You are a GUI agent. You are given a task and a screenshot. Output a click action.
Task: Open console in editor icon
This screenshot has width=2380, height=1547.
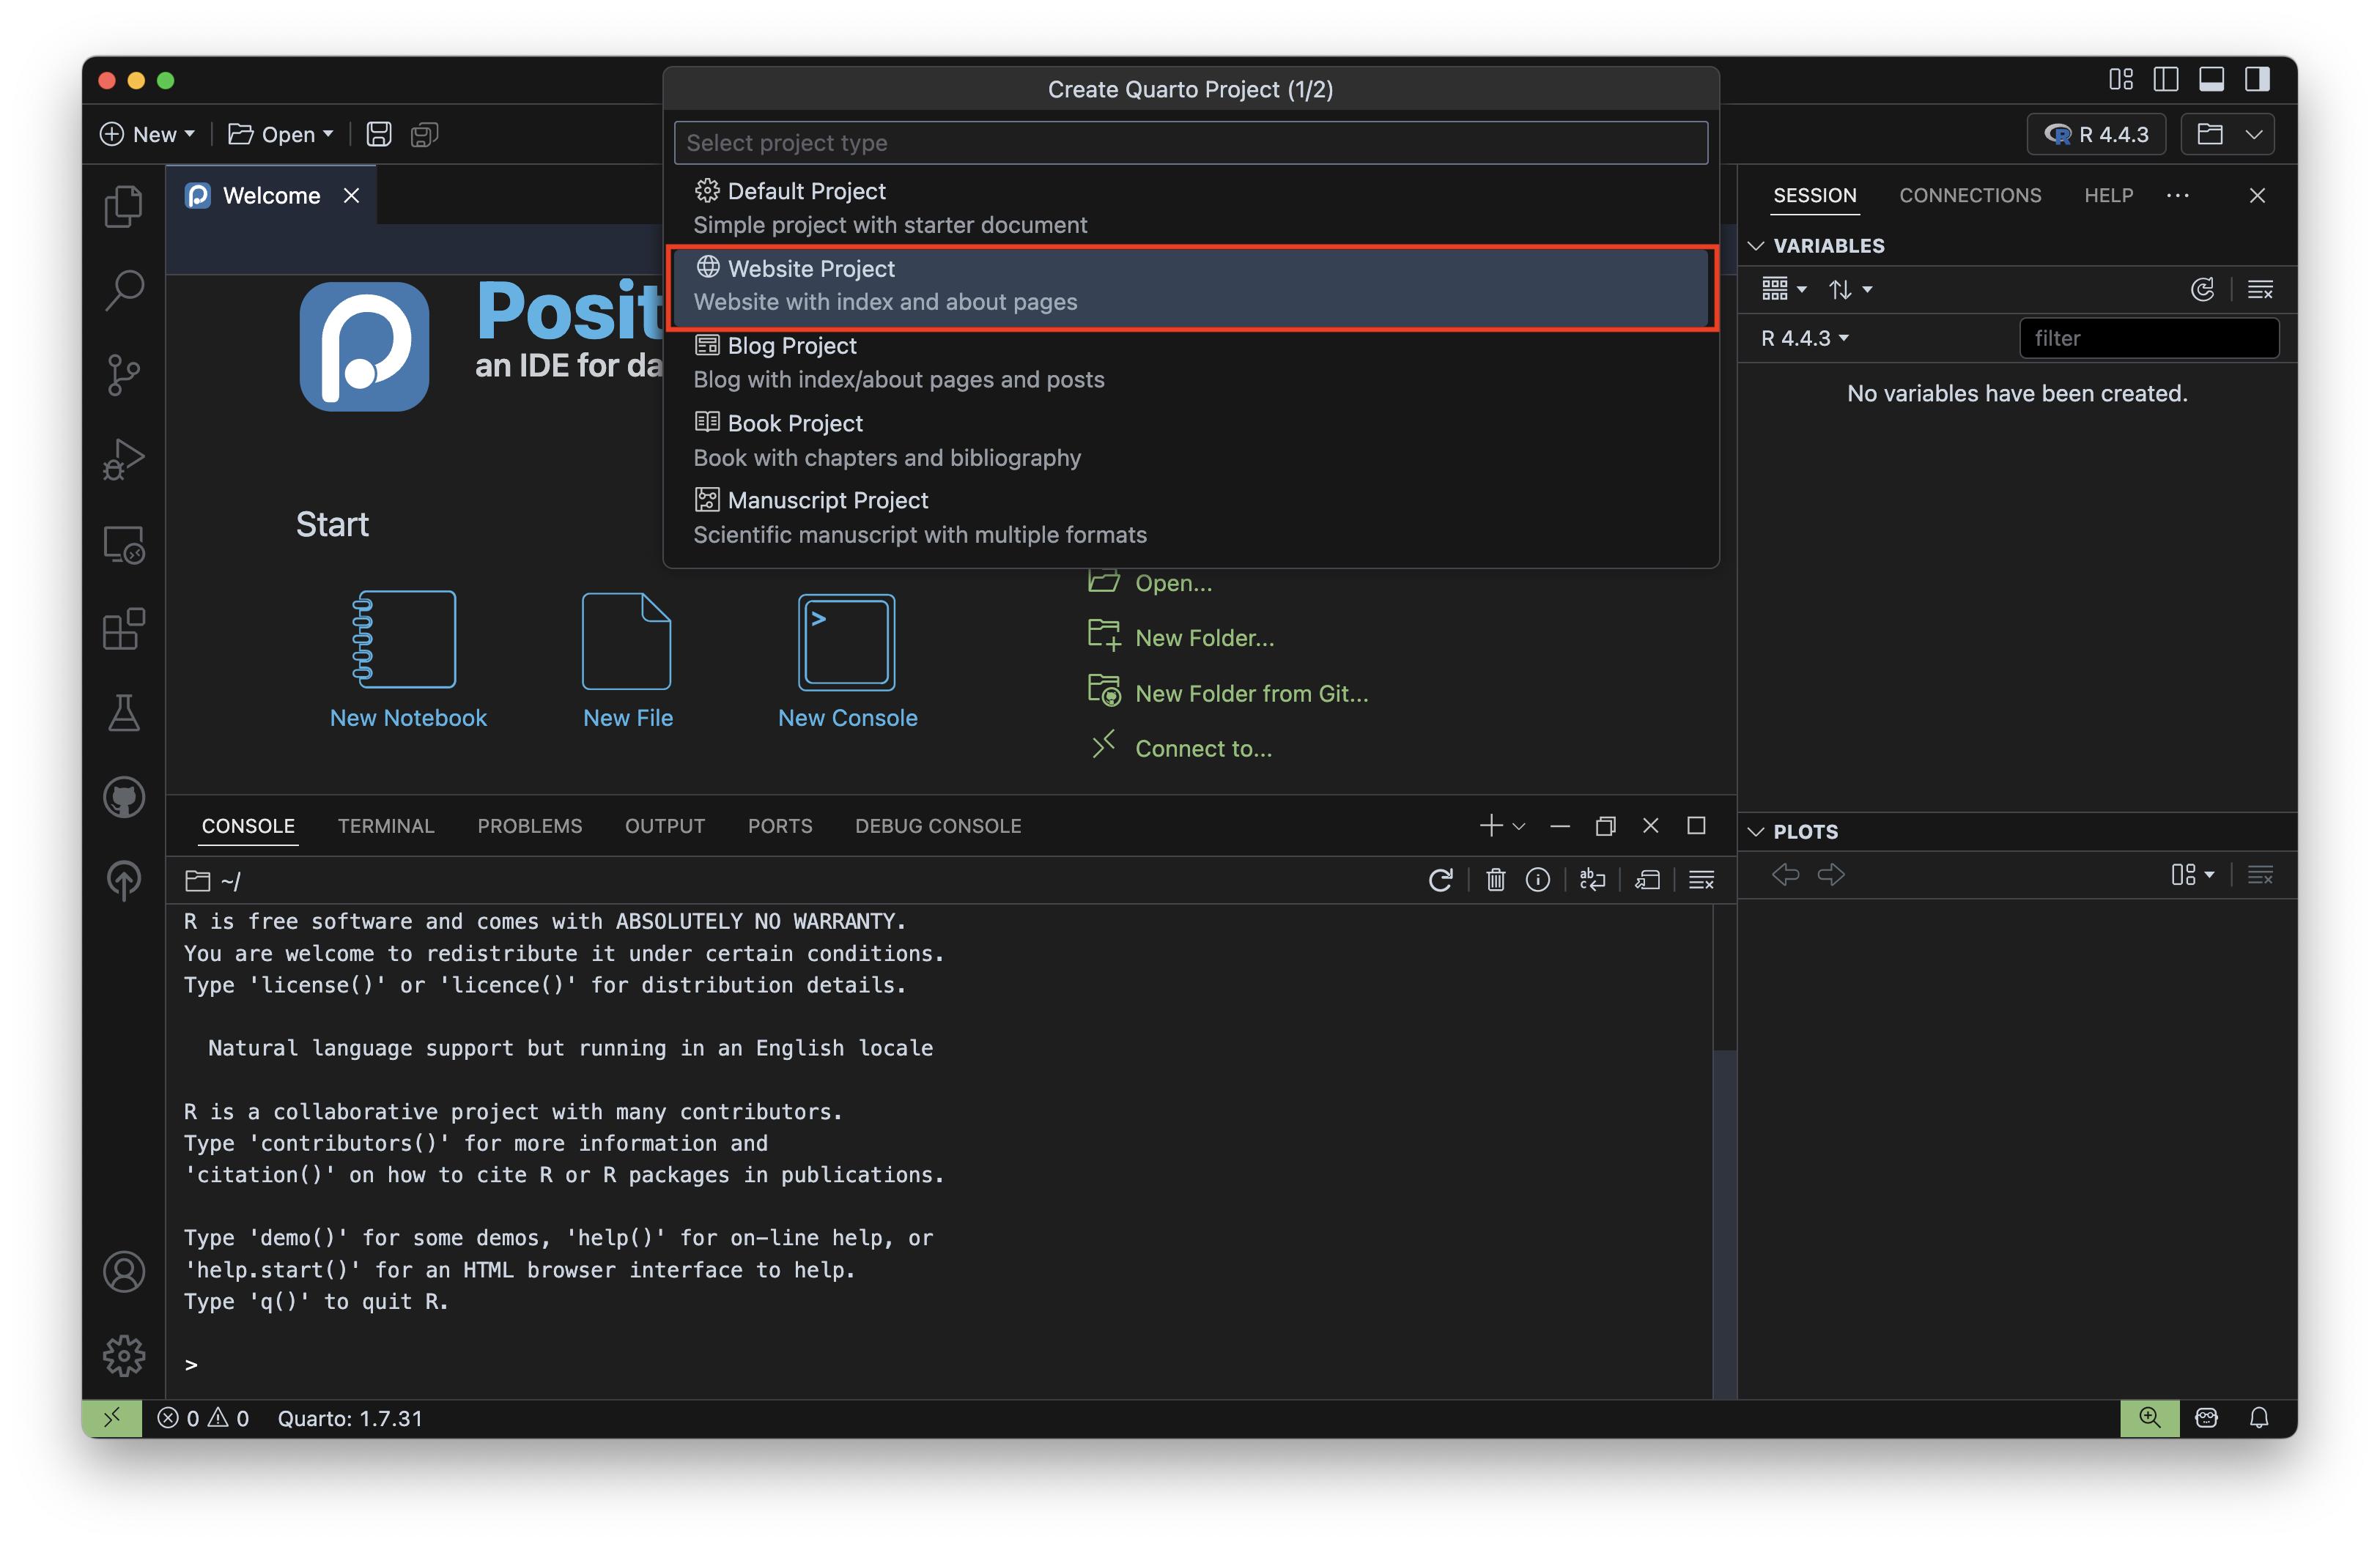point(1647,880)
